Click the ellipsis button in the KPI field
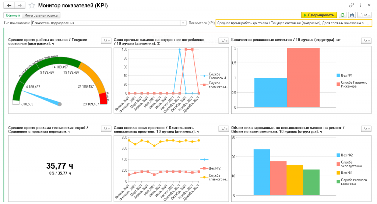Screen dimensions: 377x204 point(368,23)
